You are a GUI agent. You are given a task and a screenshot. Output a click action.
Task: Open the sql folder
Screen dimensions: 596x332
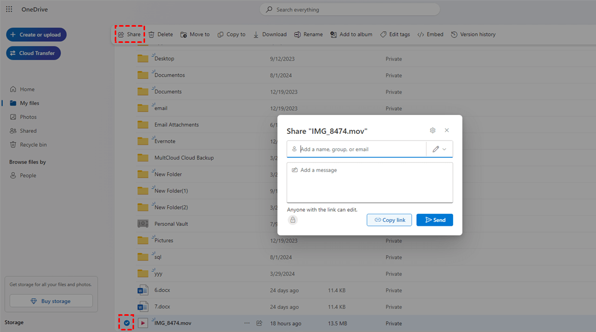click(158, 257)
